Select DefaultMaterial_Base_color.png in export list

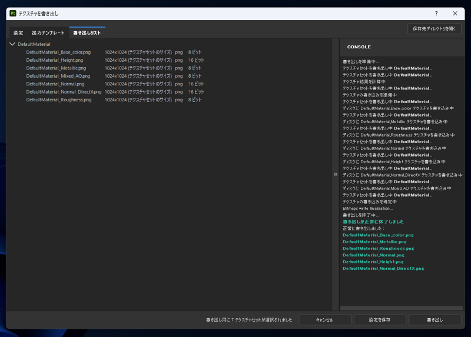[x=58, y=52]
